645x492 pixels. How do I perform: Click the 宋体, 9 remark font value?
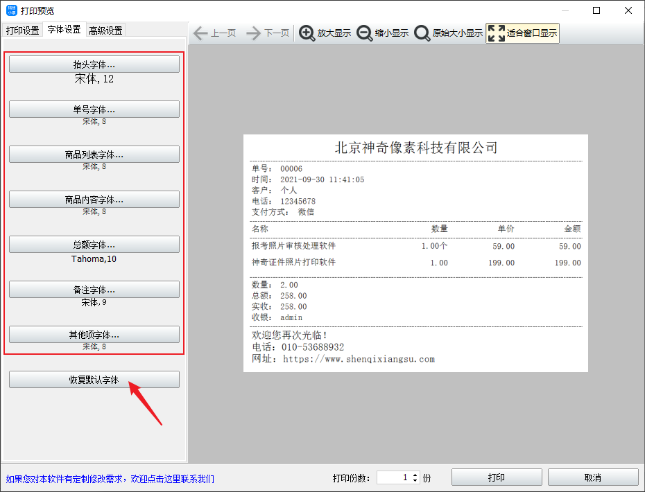pyautogui.click(x=94, y=303)
